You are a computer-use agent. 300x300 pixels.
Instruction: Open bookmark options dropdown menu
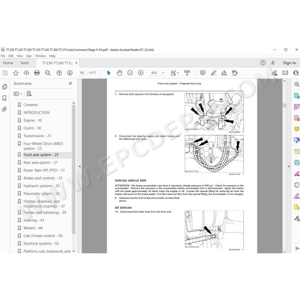point(18,94)
